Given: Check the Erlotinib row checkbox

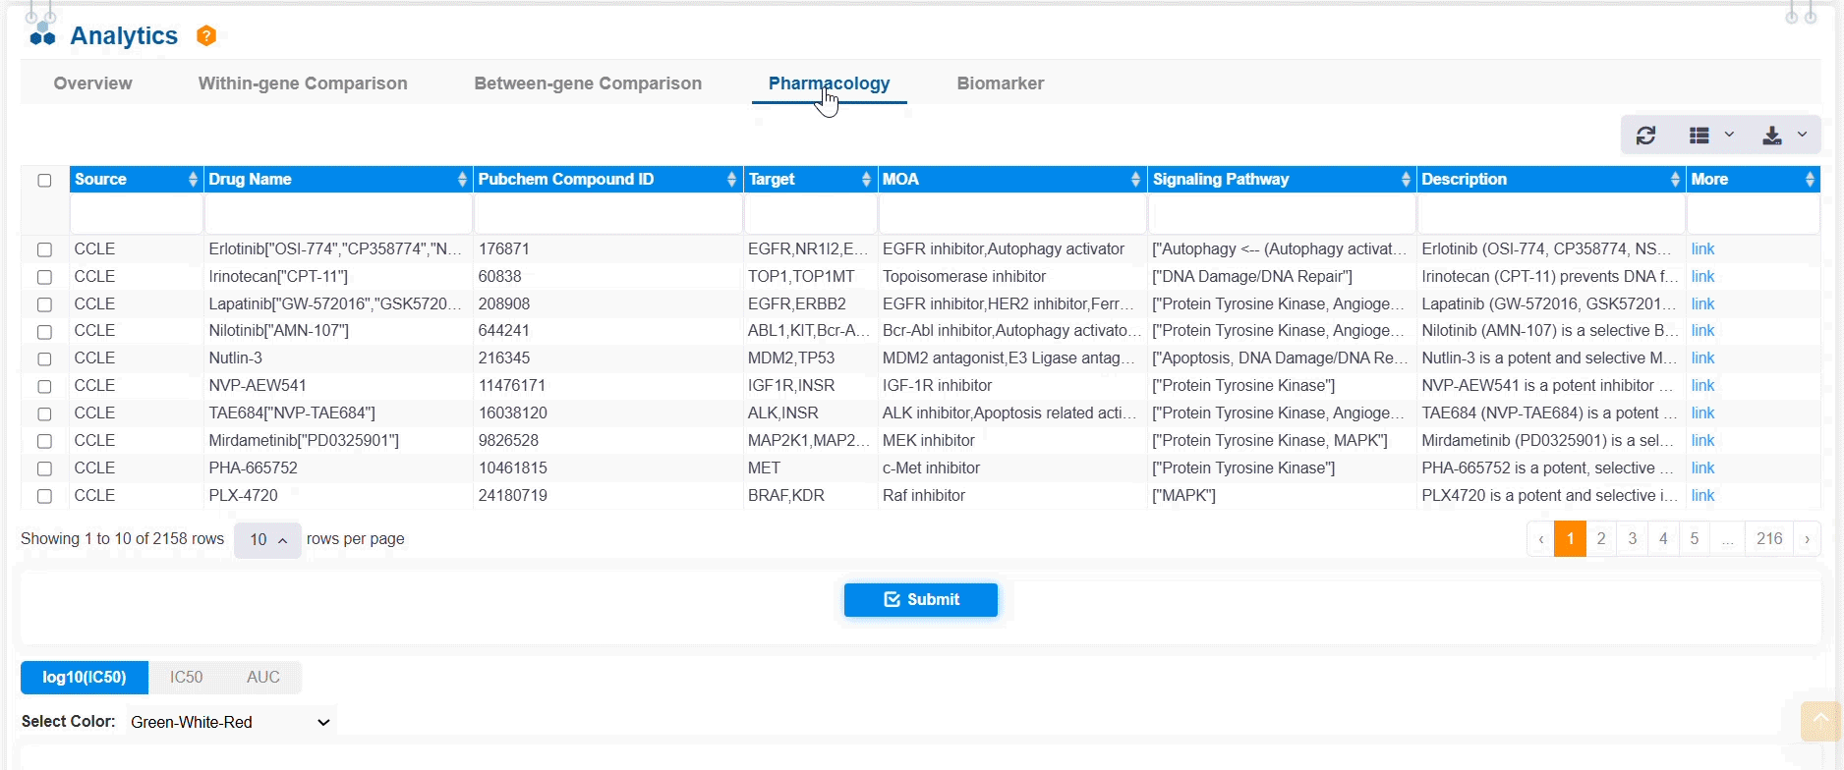Looking at the screenshot, I should coord(44,249).
